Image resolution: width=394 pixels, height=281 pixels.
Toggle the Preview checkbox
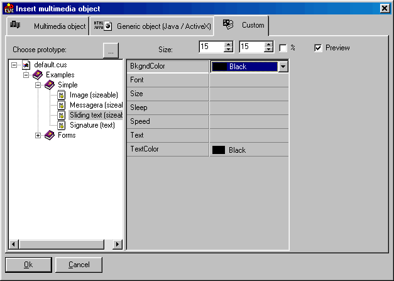coord(318,48)
